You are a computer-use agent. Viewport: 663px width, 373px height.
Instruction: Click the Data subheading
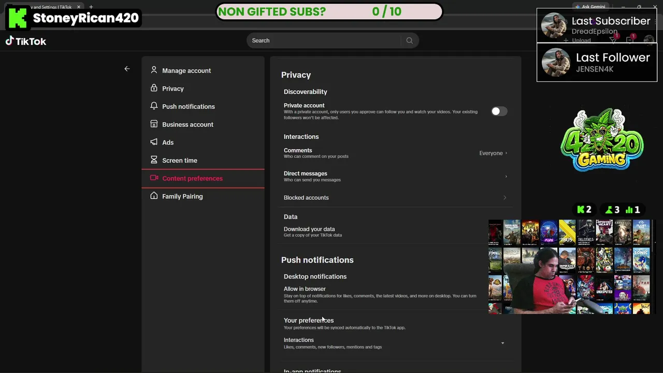tap(291, 217)
